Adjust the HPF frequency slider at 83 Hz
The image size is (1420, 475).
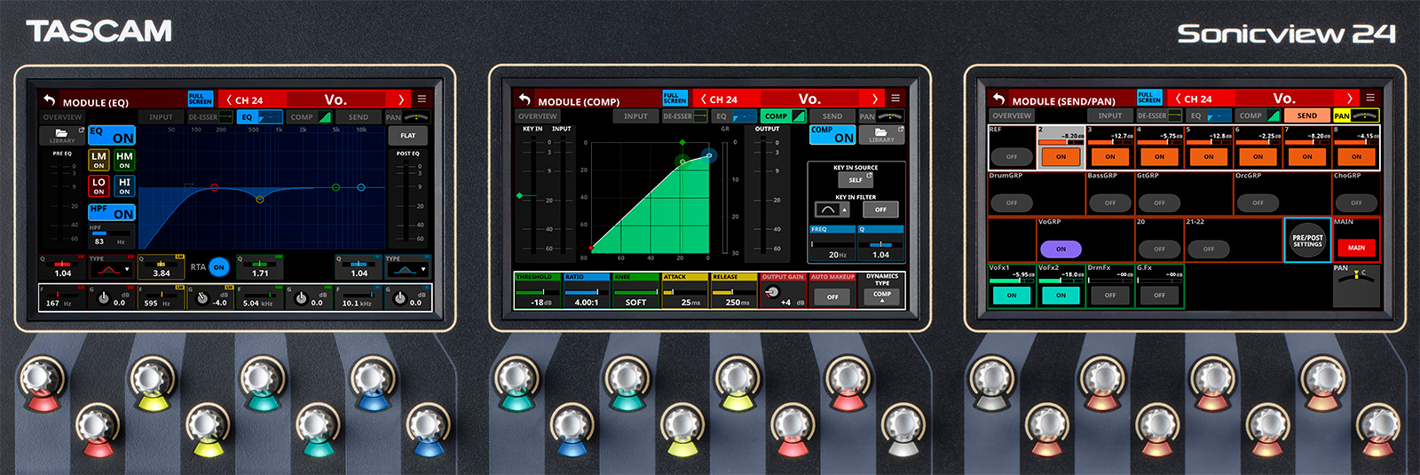tap(111, 234)
